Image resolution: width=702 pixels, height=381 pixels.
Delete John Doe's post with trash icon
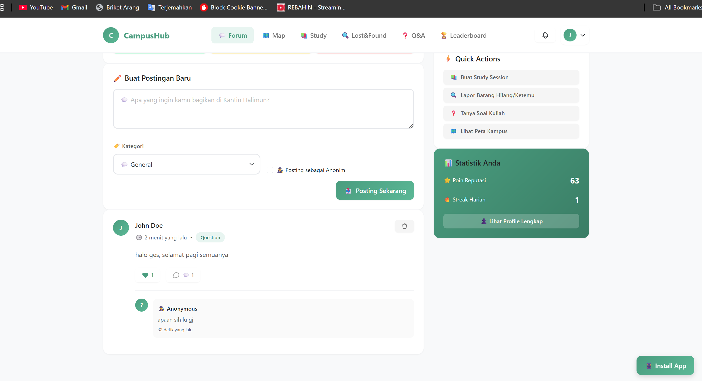coord(404,226)
